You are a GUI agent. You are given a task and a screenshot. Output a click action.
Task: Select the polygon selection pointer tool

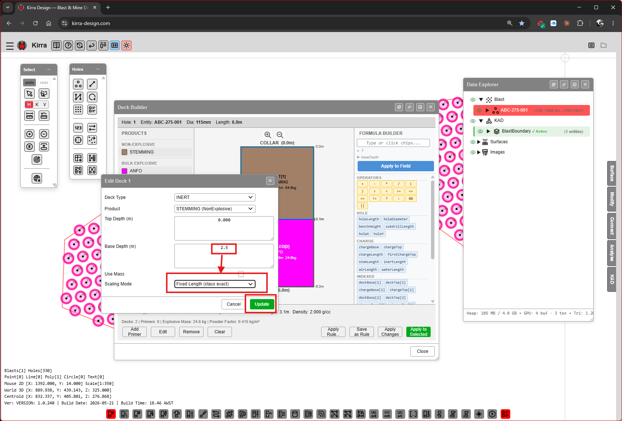[x=44, y=94]
